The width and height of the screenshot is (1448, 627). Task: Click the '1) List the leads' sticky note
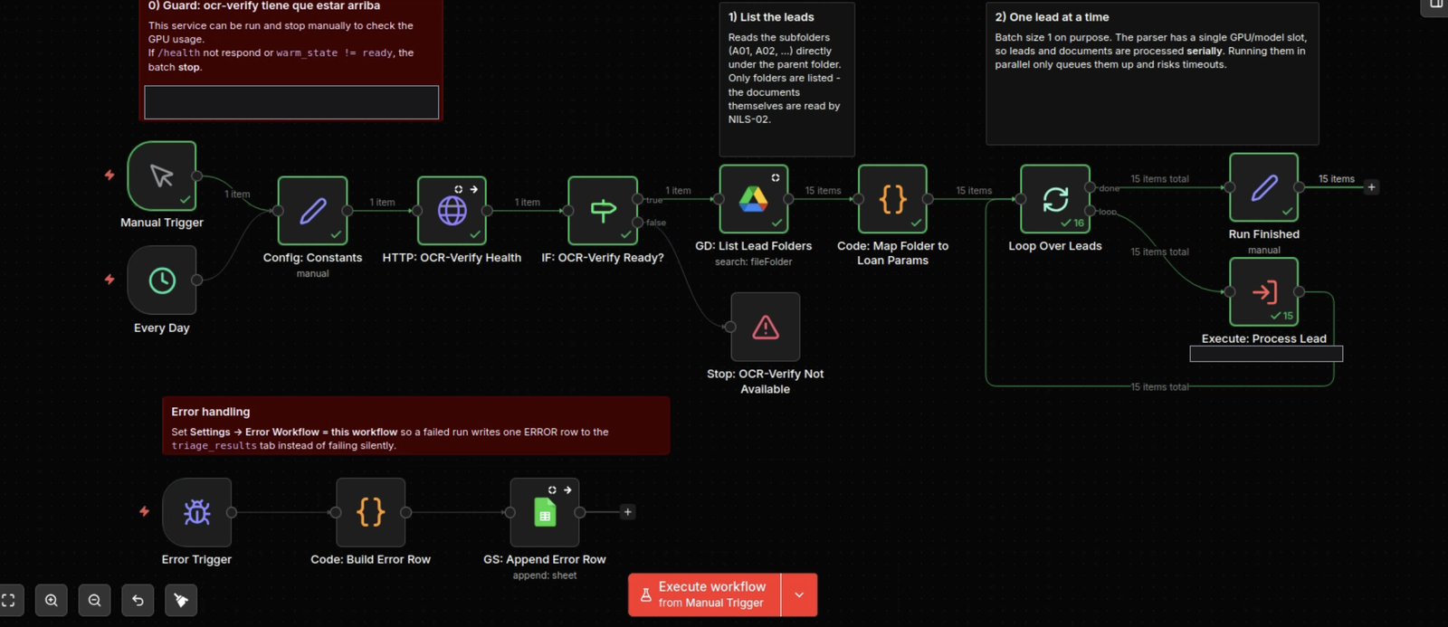[786, 79]
